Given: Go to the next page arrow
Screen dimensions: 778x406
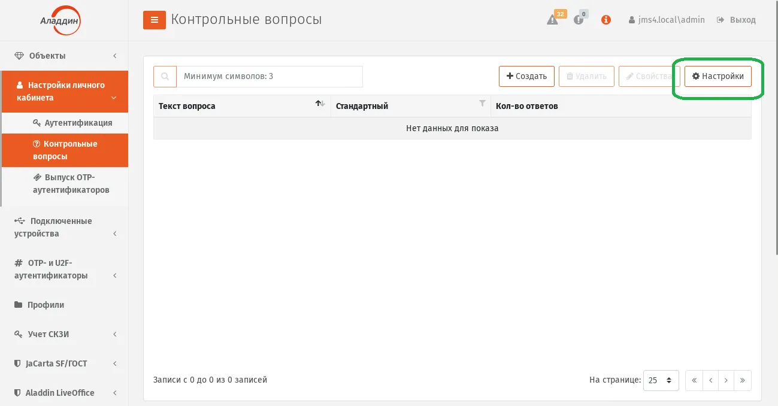Looking at the screenshot, I should [x=726, y=380].
